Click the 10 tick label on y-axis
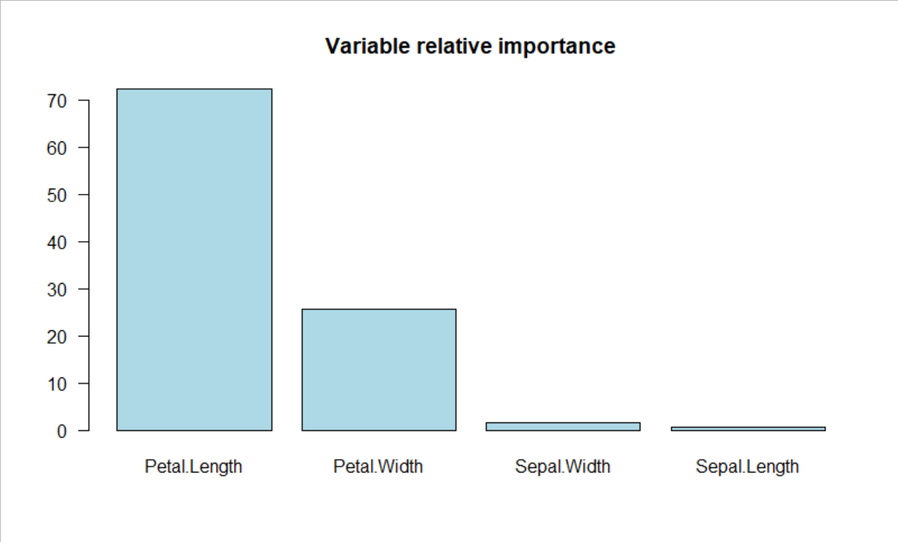Screen dimensions: 898x542 coord(59,383)
